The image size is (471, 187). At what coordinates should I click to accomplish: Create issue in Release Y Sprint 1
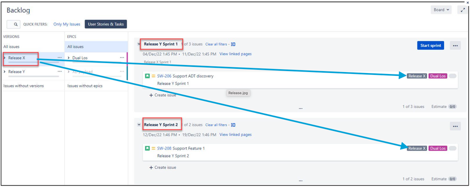[x=162, y=95]
